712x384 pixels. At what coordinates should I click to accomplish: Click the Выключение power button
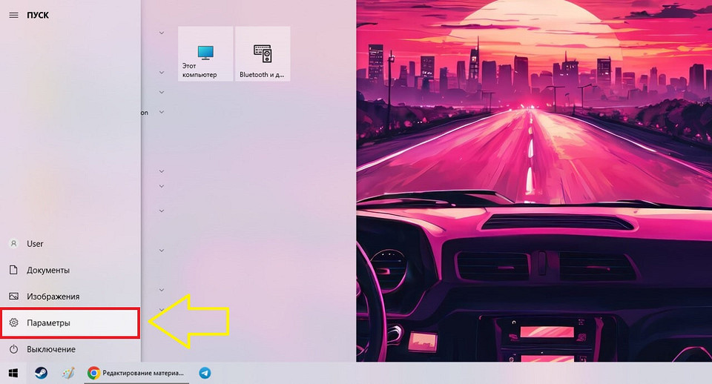pyautogui.click(x=50, y=349)
